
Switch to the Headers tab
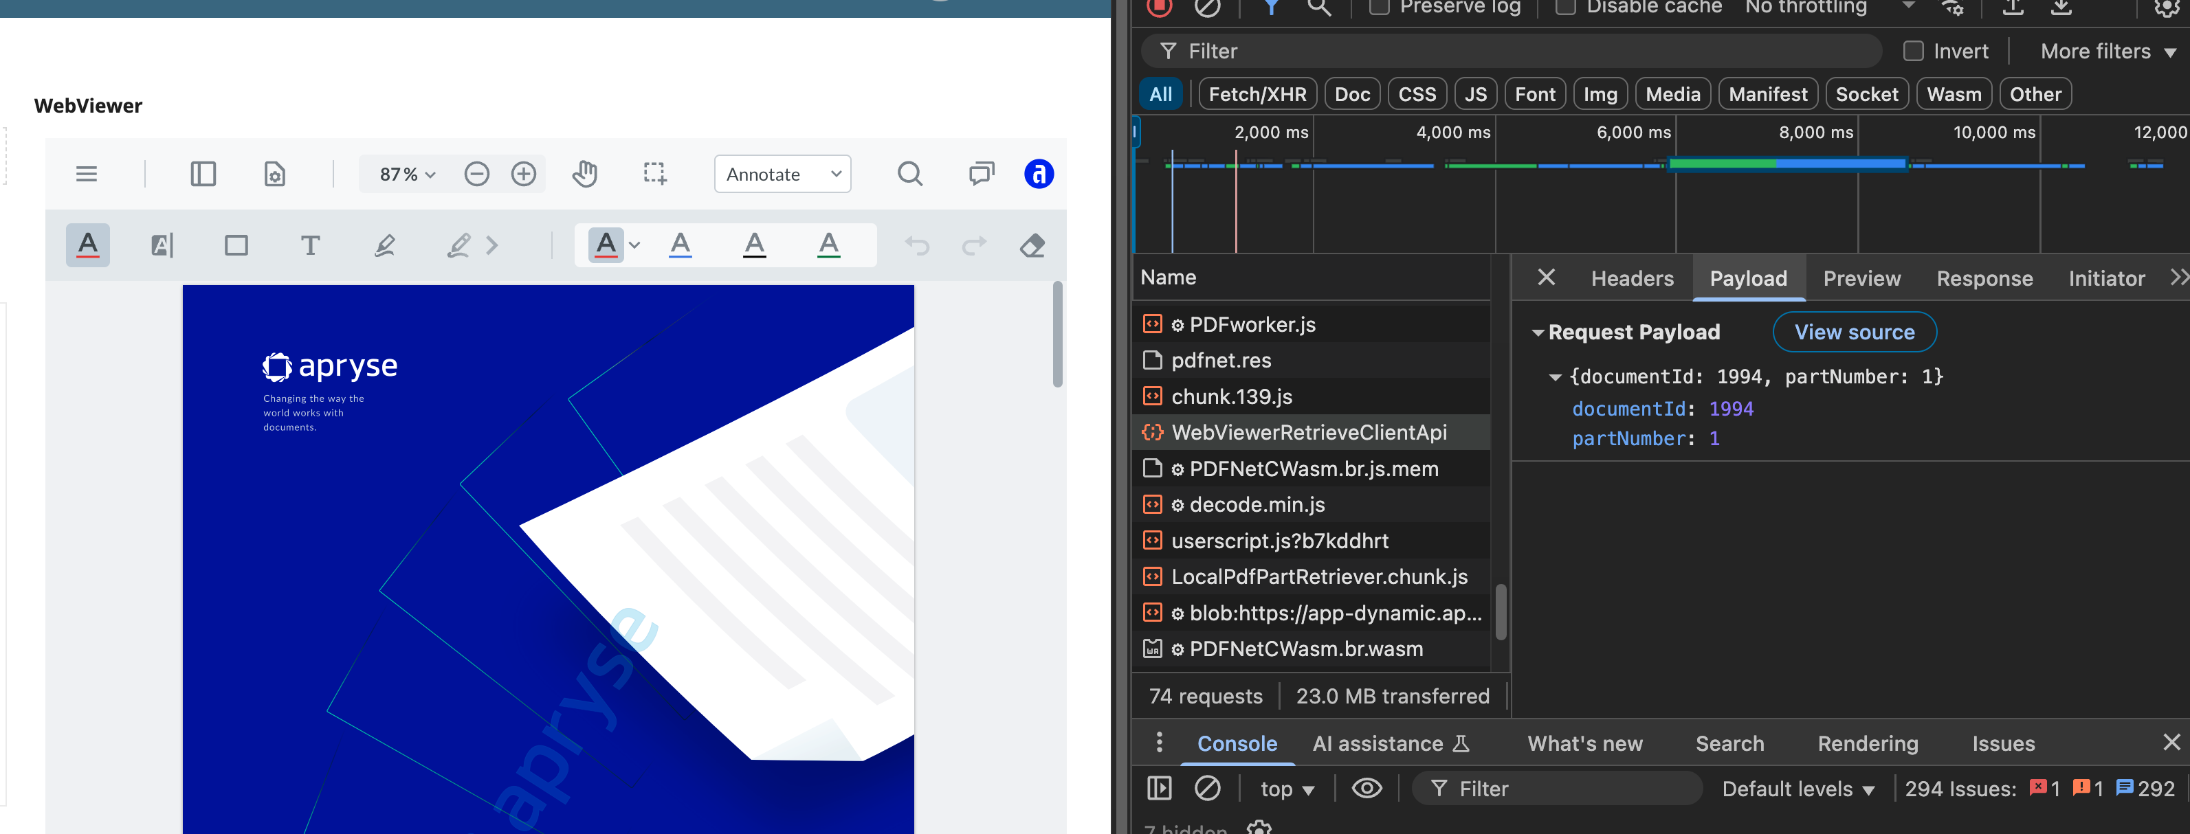click(1633, 278)
